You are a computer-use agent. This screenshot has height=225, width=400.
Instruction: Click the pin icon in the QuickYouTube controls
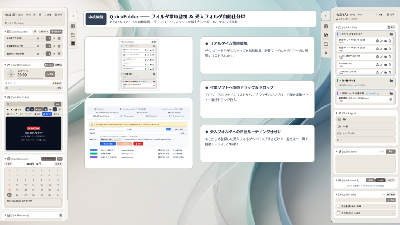[x=59, y=109]
